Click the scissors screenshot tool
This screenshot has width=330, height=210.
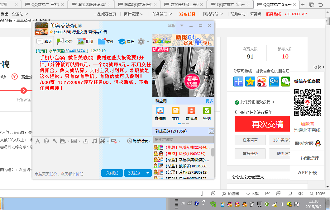pos(103,141)
